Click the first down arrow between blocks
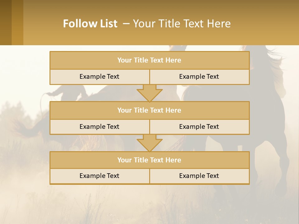This screenshot has height=224, width=299. [x=149, y=93]
